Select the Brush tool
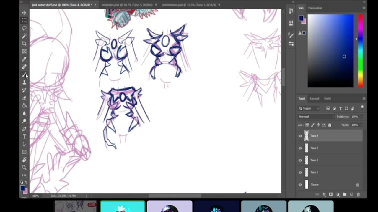378x212 pixels. tap(24, 74)
